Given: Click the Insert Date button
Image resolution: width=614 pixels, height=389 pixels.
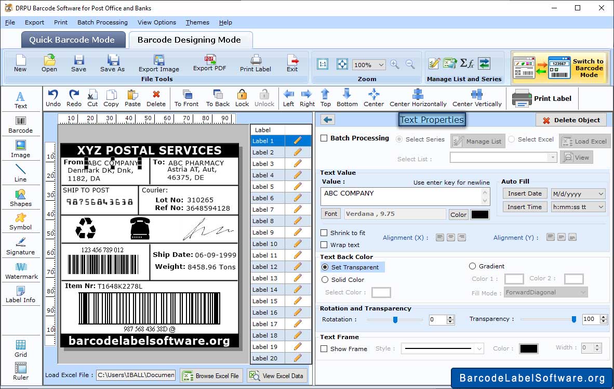Looking at the screenshot, I should 525,193.
